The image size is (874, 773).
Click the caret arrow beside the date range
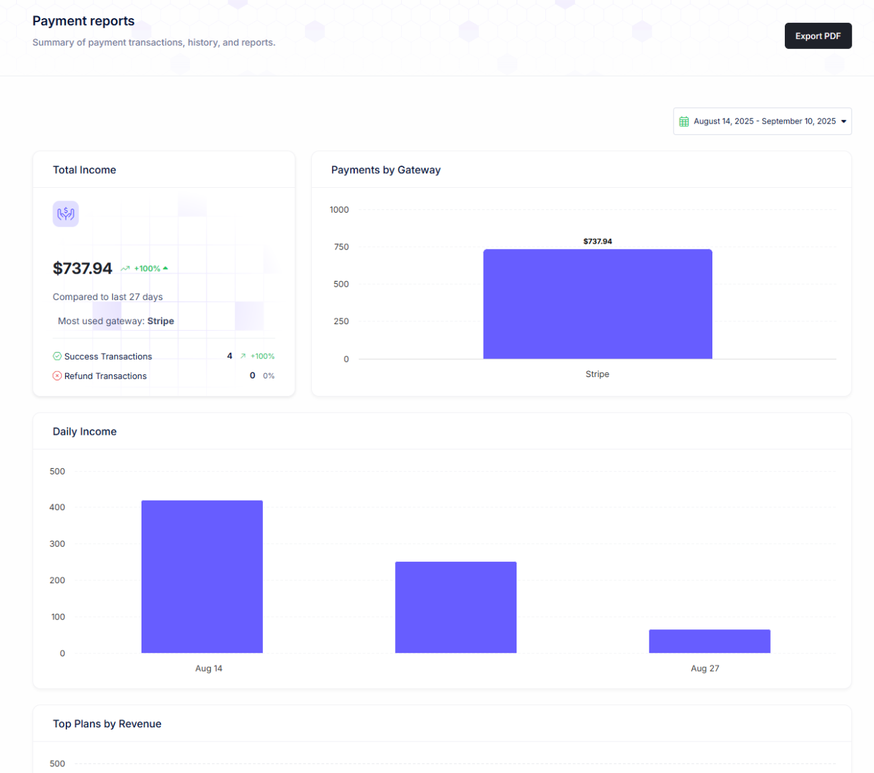[844, 121]
